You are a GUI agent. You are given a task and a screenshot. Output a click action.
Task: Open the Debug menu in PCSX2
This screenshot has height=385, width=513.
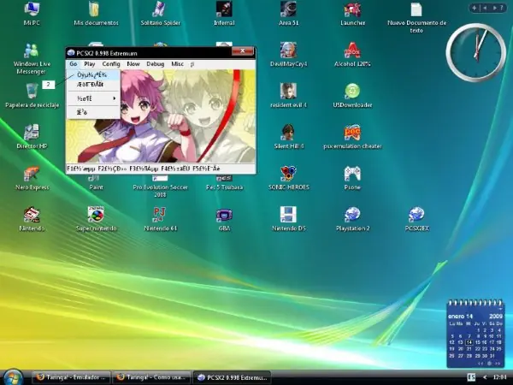point(155,64)
